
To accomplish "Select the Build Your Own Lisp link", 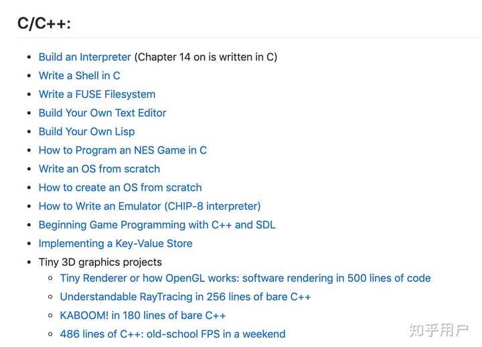I will pyautogui.click(x=86, y=132).
